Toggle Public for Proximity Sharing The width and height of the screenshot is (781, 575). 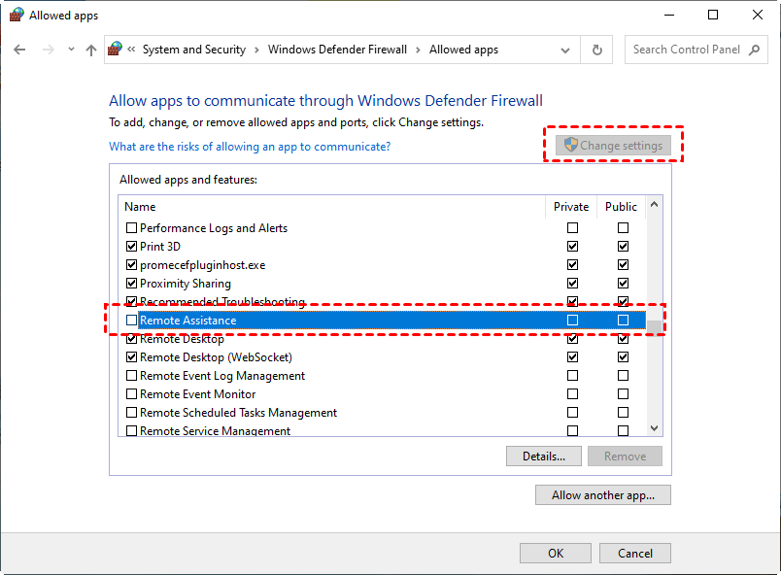click(x=623, y=284)
